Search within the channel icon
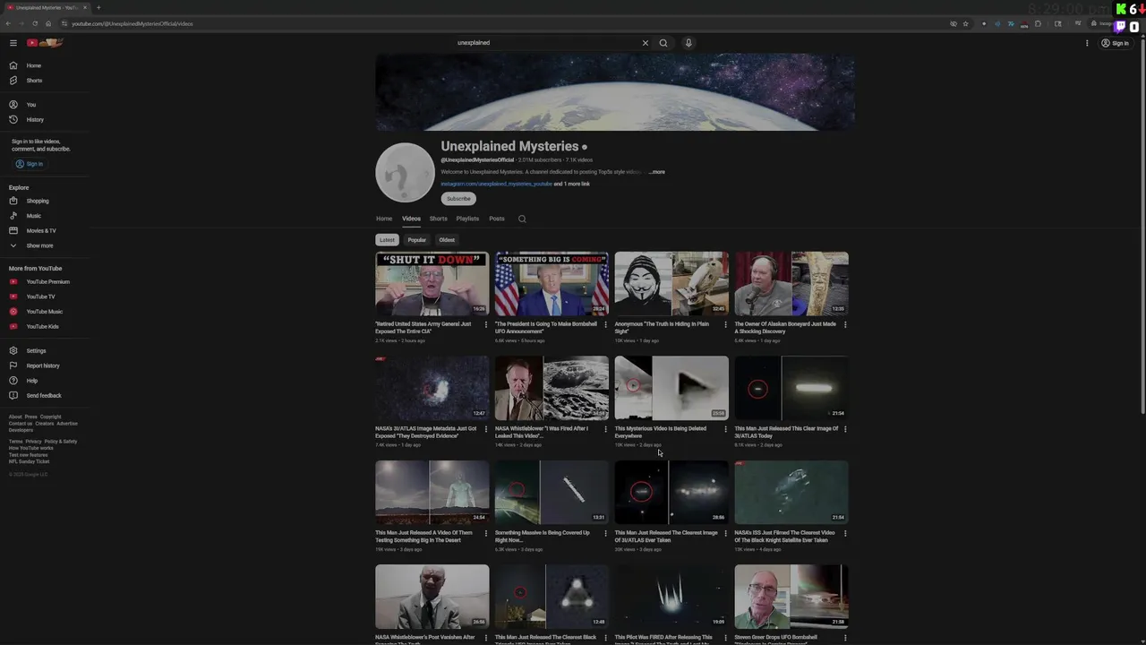This screenshot has width=1146, height=645. point(522,219)
